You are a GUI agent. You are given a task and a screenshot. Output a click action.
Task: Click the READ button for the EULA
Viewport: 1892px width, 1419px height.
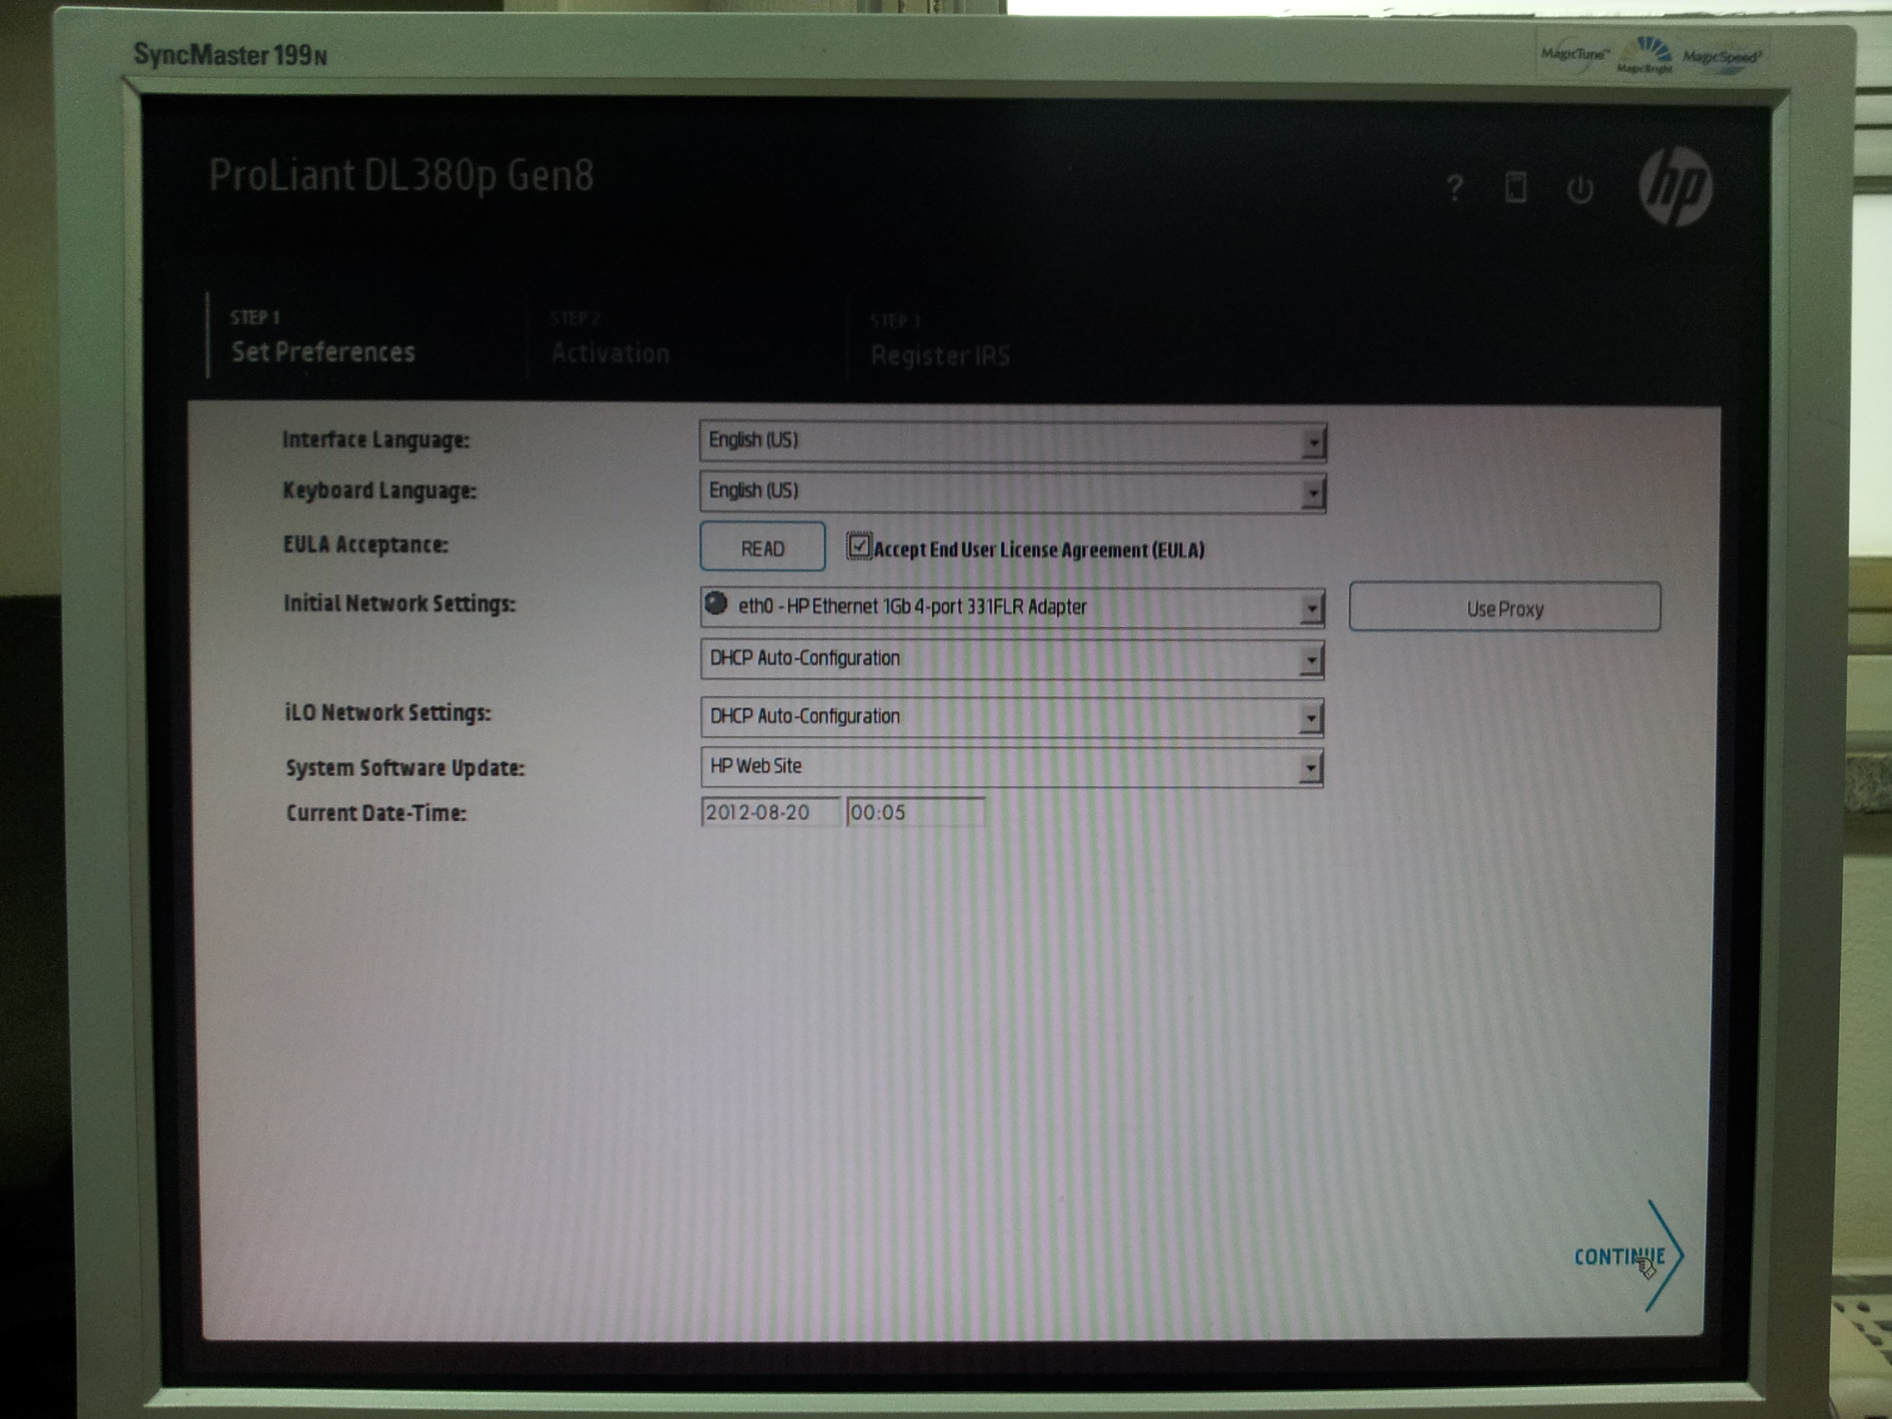[762, 547]
